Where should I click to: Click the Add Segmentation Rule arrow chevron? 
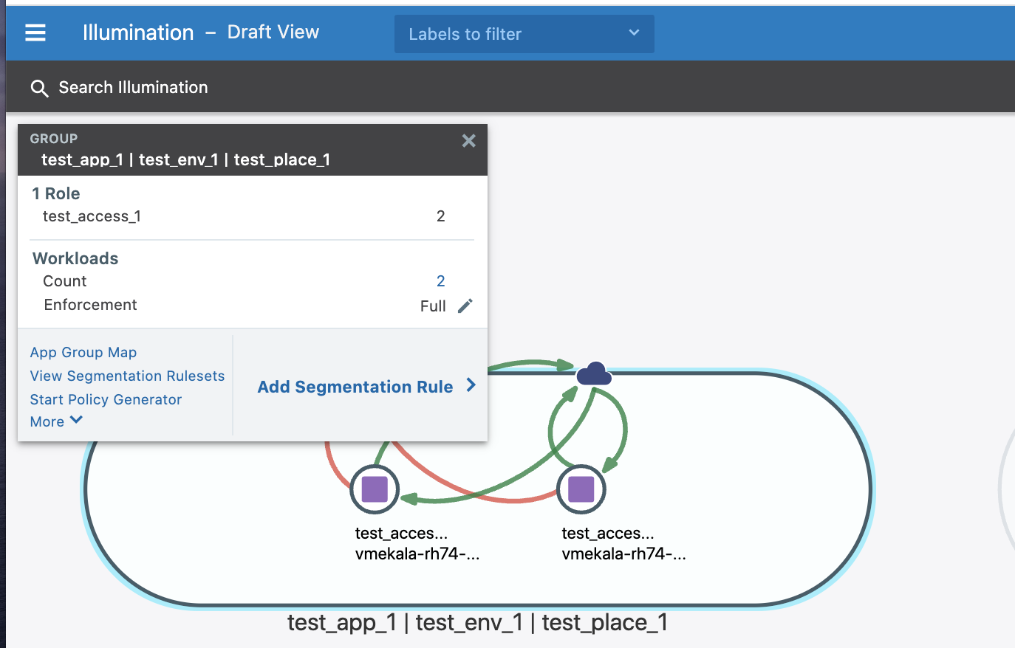pyautogui.click(x=471, y=385)
